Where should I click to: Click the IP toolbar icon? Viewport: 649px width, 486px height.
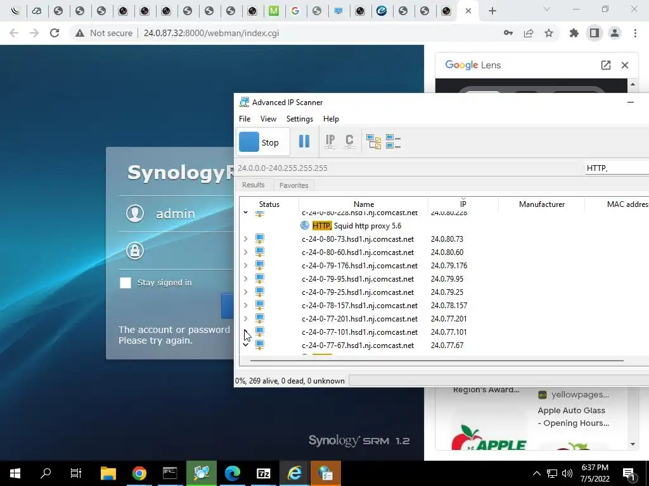coord(330,141)
